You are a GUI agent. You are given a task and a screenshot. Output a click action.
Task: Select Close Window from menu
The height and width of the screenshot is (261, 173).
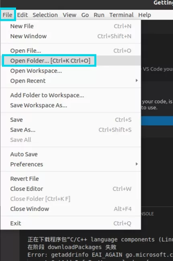71,209
